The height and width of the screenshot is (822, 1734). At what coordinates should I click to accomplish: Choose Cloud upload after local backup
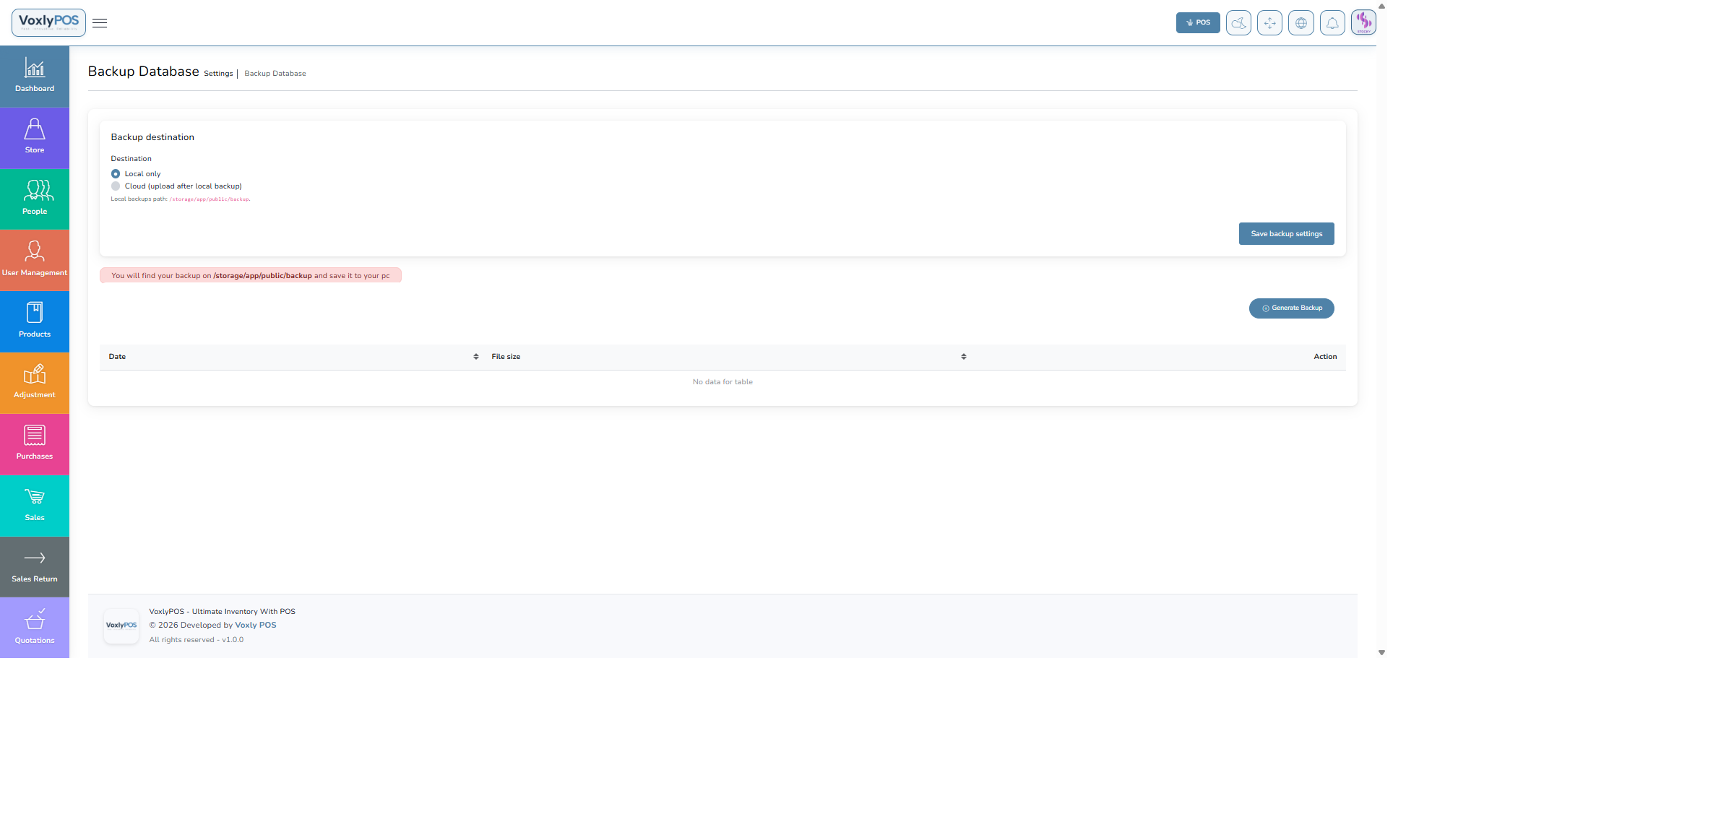tap(116, 186)
